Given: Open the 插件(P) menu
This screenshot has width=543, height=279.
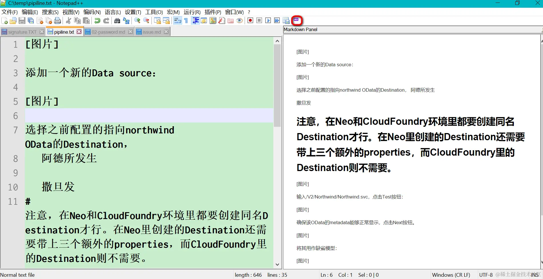Looking at the screenshot, I should [x=213, y=12].
